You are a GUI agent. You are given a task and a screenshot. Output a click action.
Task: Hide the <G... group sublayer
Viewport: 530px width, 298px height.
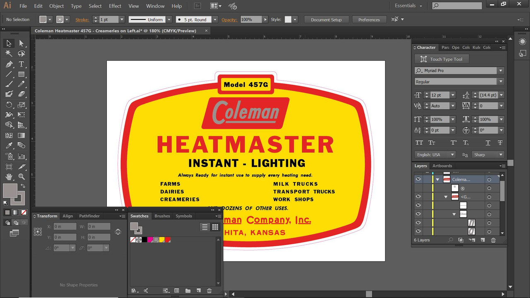click(418, 197)
